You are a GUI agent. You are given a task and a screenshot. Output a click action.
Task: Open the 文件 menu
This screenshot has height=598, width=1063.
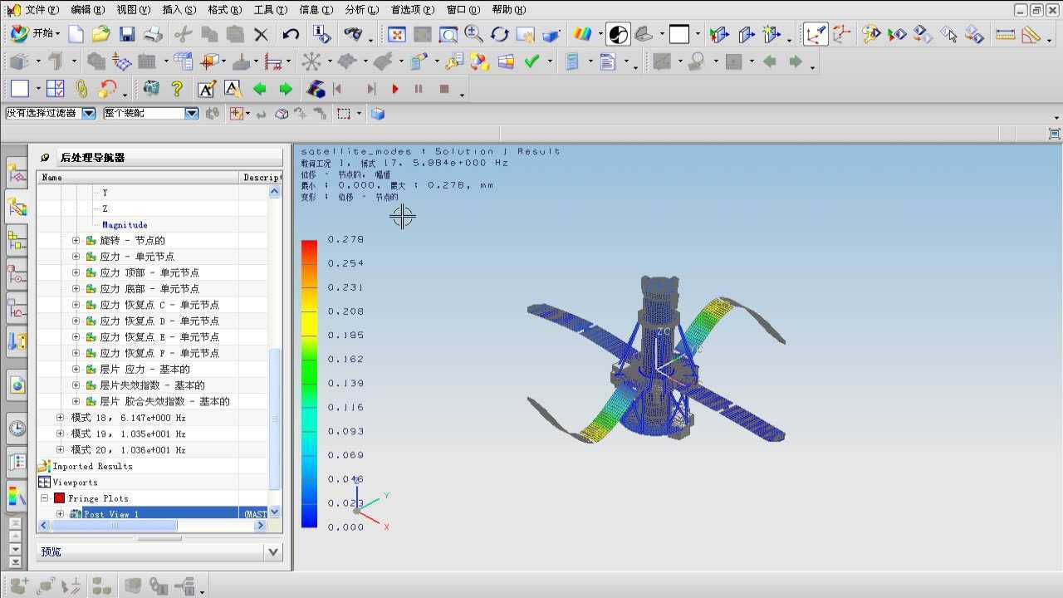pyautogui.click(x=42, y=10)
